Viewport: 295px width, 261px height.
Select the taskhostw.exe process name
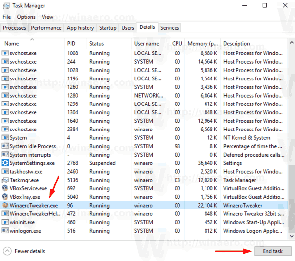click(x=26, y=171)
